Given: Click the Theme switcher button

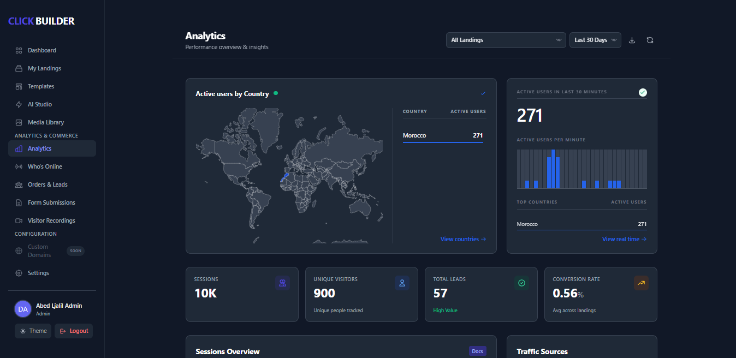Looking at the screenshot, I should pos(33,331).
